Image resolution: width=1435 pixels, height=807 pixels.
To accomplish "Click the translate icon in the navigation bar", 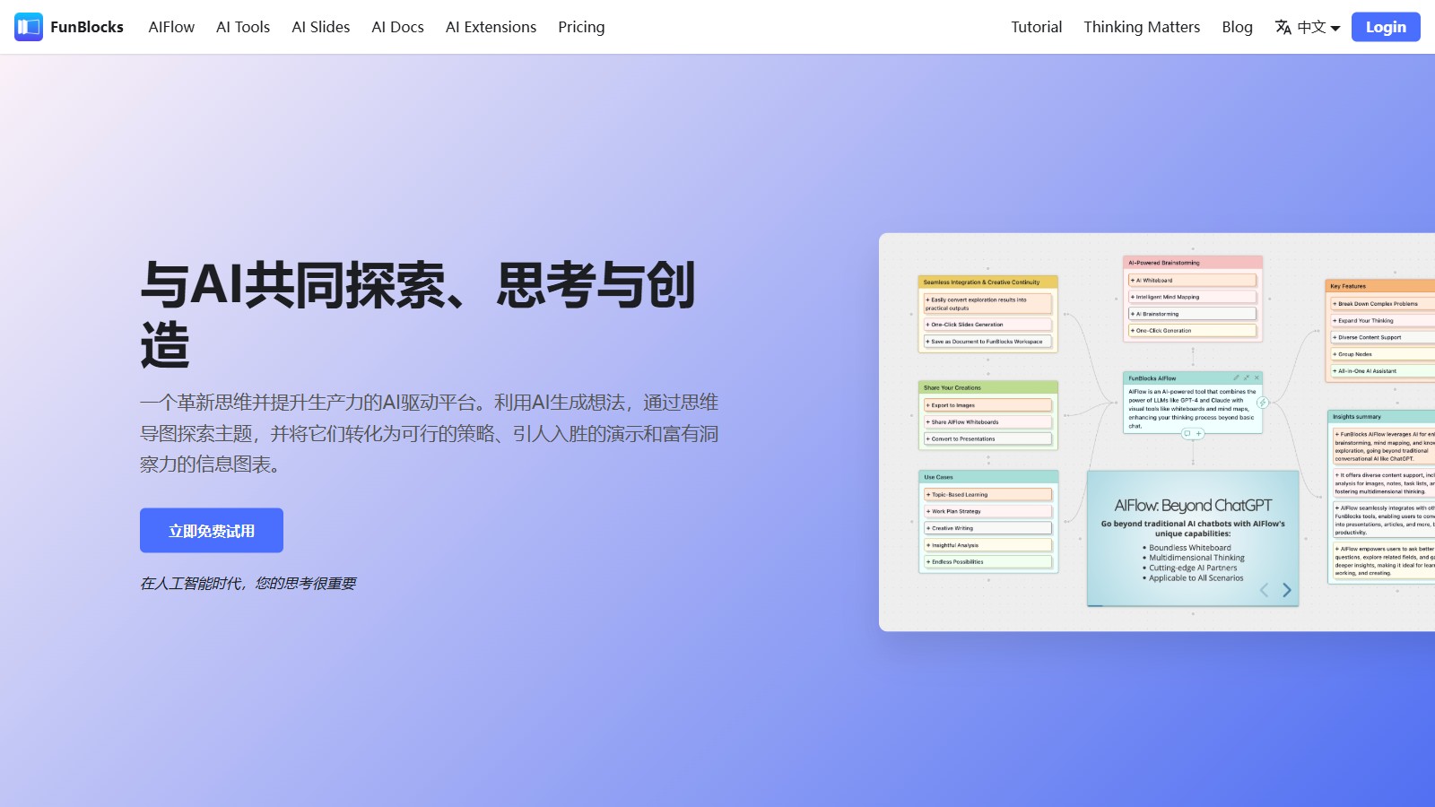I will point(1284,27).
